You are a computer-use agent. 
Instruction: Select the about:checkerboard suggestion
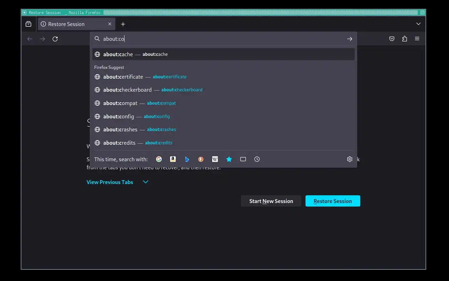[x=223, y=90]
